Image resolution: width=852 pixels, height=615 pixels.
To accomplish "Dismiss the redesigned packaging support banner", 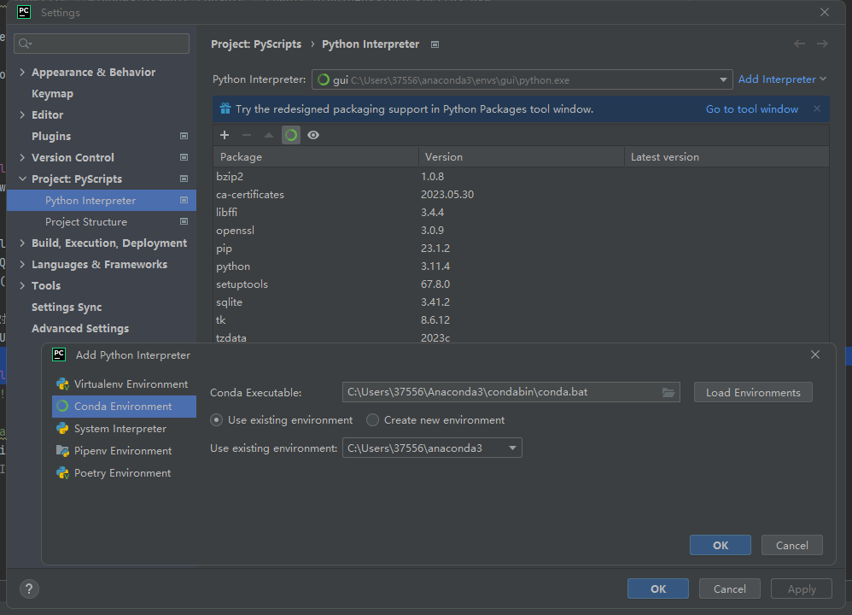I will pyautogui.click(x=817, y=108).
